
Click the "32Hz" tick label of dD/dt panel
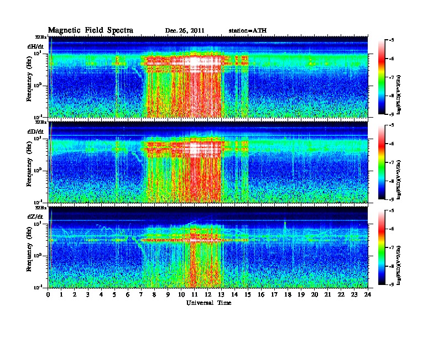[x=41, y=122]
